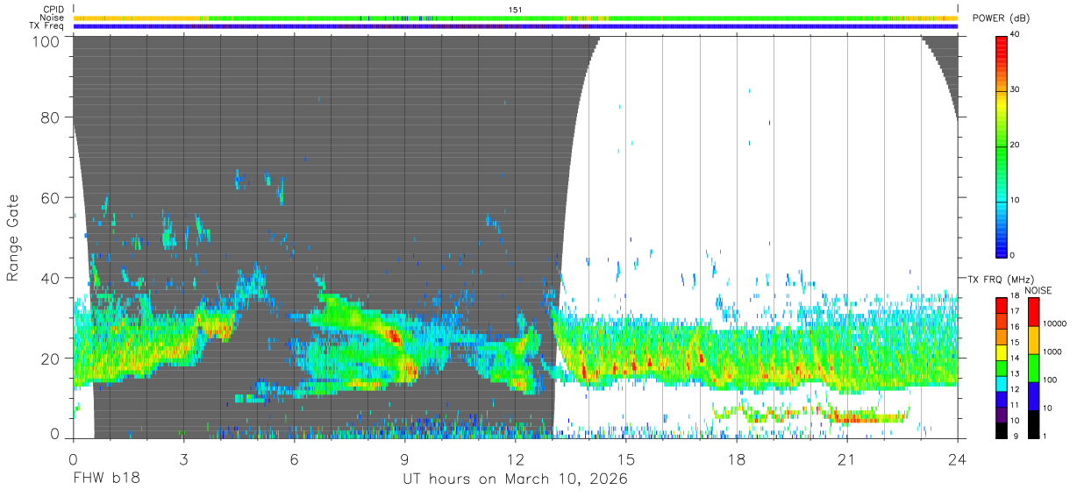Click the x-axis tick label '24'
1077x497 pixels.
[957, 458]
